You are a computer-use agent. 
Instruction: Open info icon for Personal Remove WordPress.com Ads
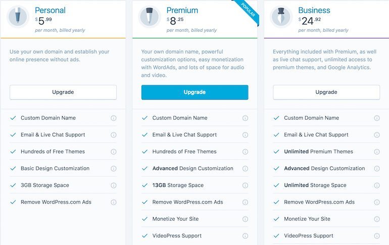point(113,202)
